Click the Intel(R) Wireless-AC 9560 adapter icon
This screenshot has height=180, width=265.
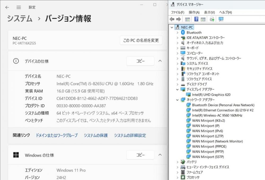point(188,115)
